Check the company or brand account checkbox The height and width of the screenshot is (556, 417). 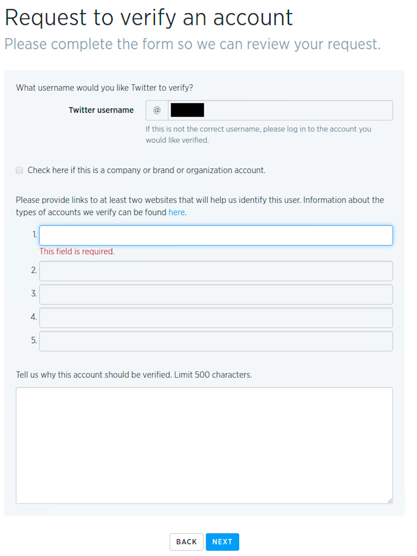point(20,170)
